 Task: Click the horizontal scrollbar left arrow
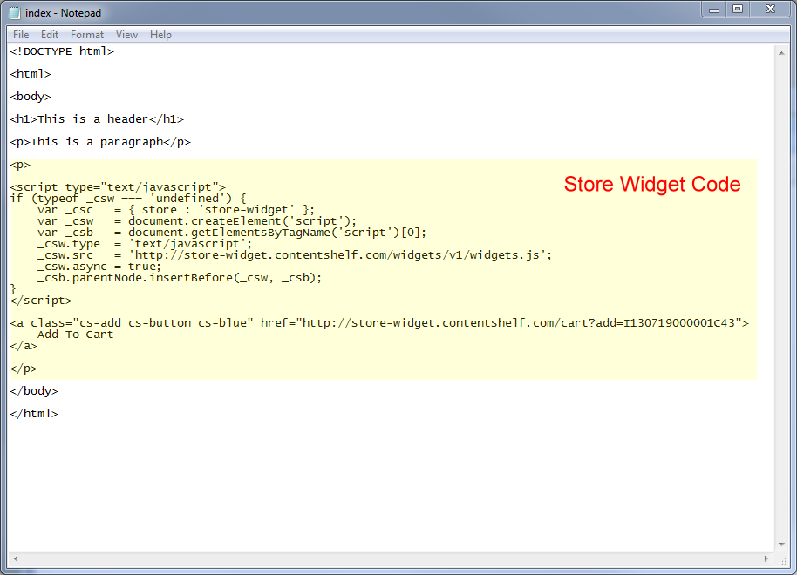point(16,558)
